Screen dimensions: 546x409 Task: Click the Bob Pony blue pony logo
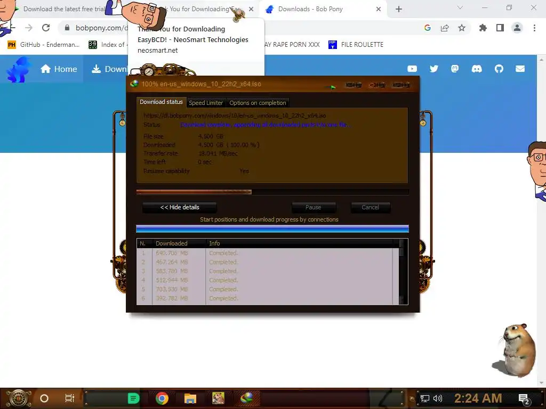(18, 70)
